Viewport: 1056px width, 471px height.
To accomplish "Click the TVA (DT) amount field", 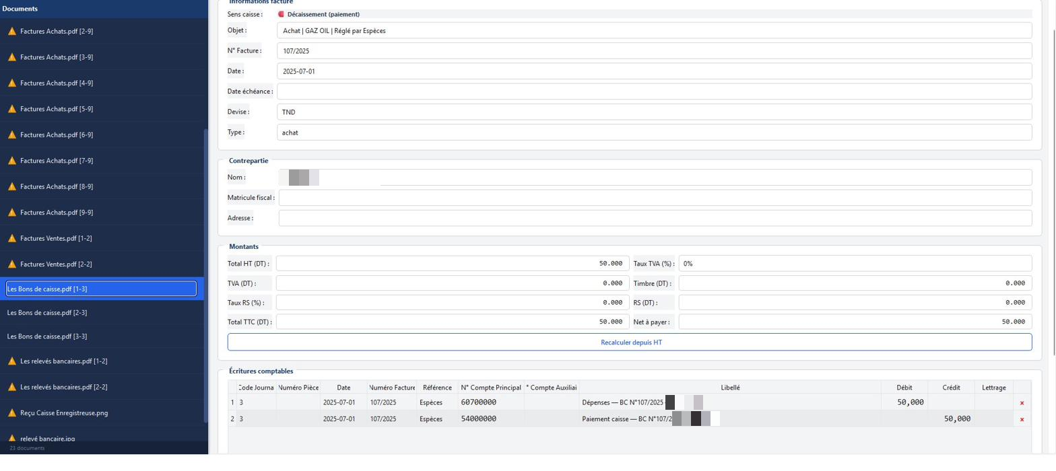I will [452, 283].
